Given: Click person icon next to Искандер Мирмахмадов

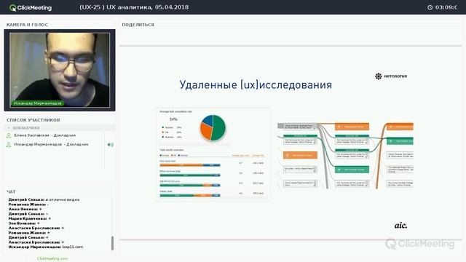Looking at the screenshot, I should pos(9,145).
